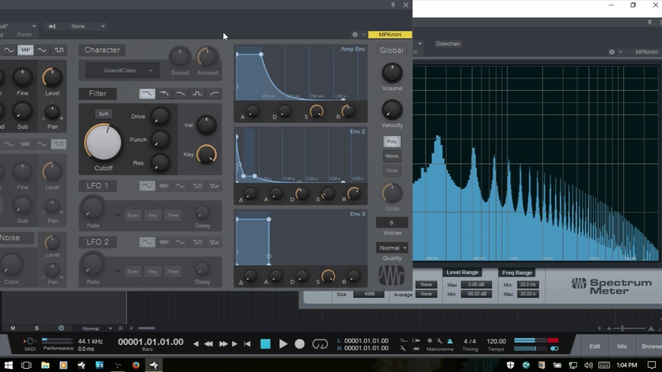Open the GrandClass character dropdown

123,70
